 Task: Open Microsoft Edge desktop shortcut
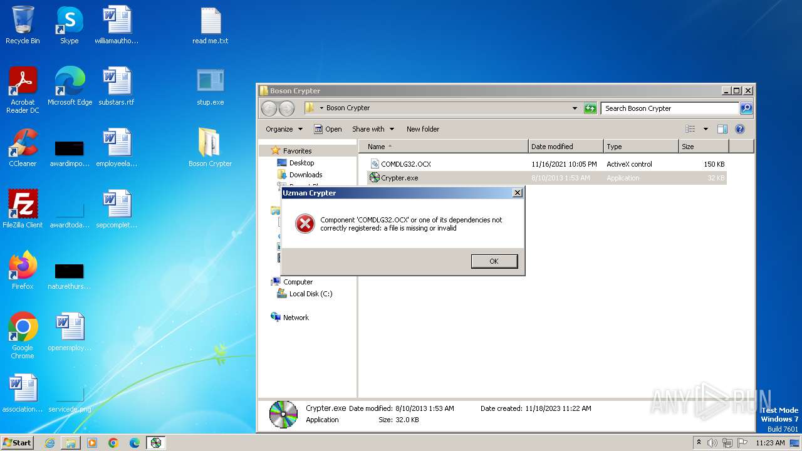point(70,87)
